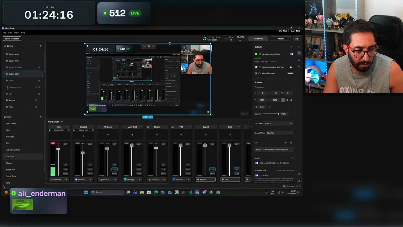
Task: Toggle the @heisenbergofficial Kick output switch
Action: pos(291,54)
